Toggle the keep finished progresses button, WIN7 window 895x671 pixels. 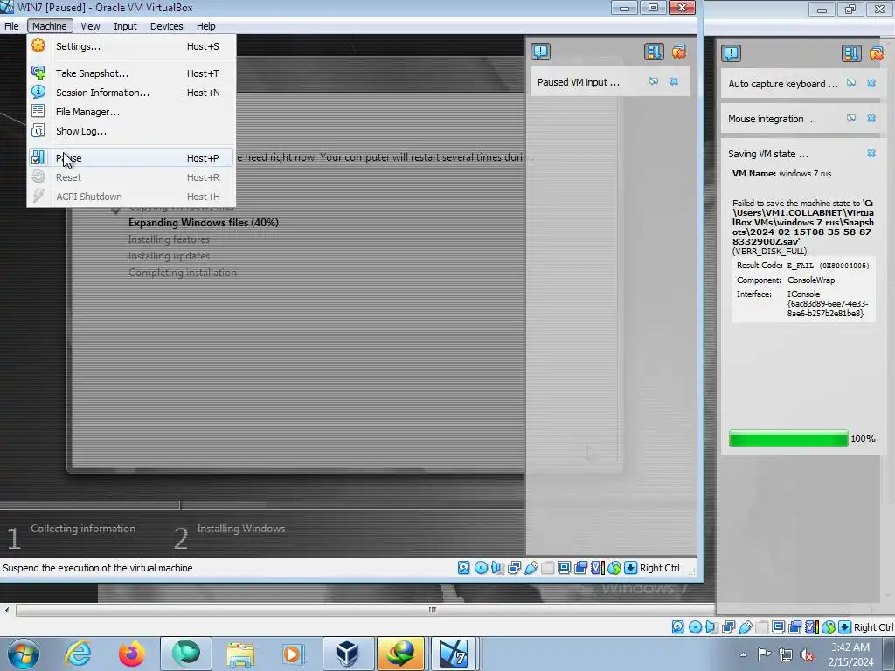pos(654,52)
